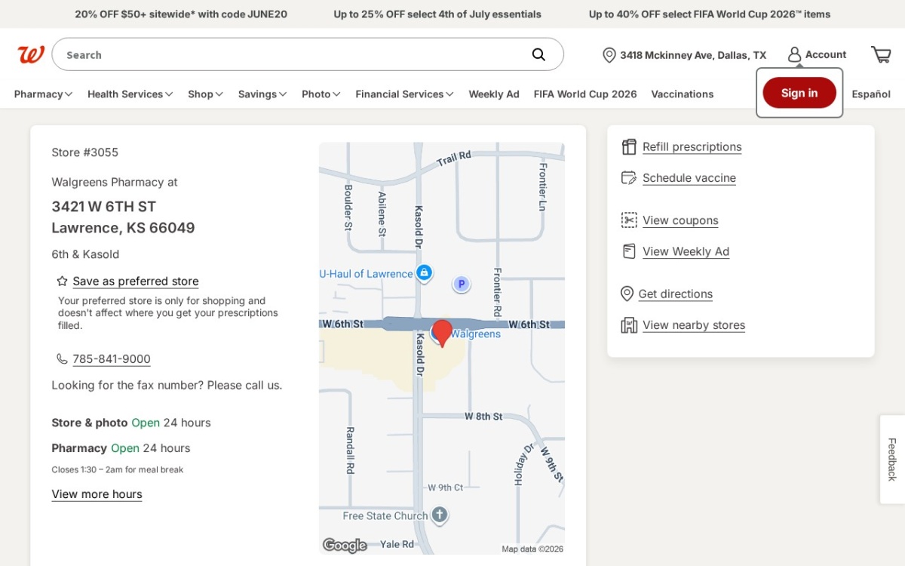Open the Walgreens logo home link

[31, 54]
